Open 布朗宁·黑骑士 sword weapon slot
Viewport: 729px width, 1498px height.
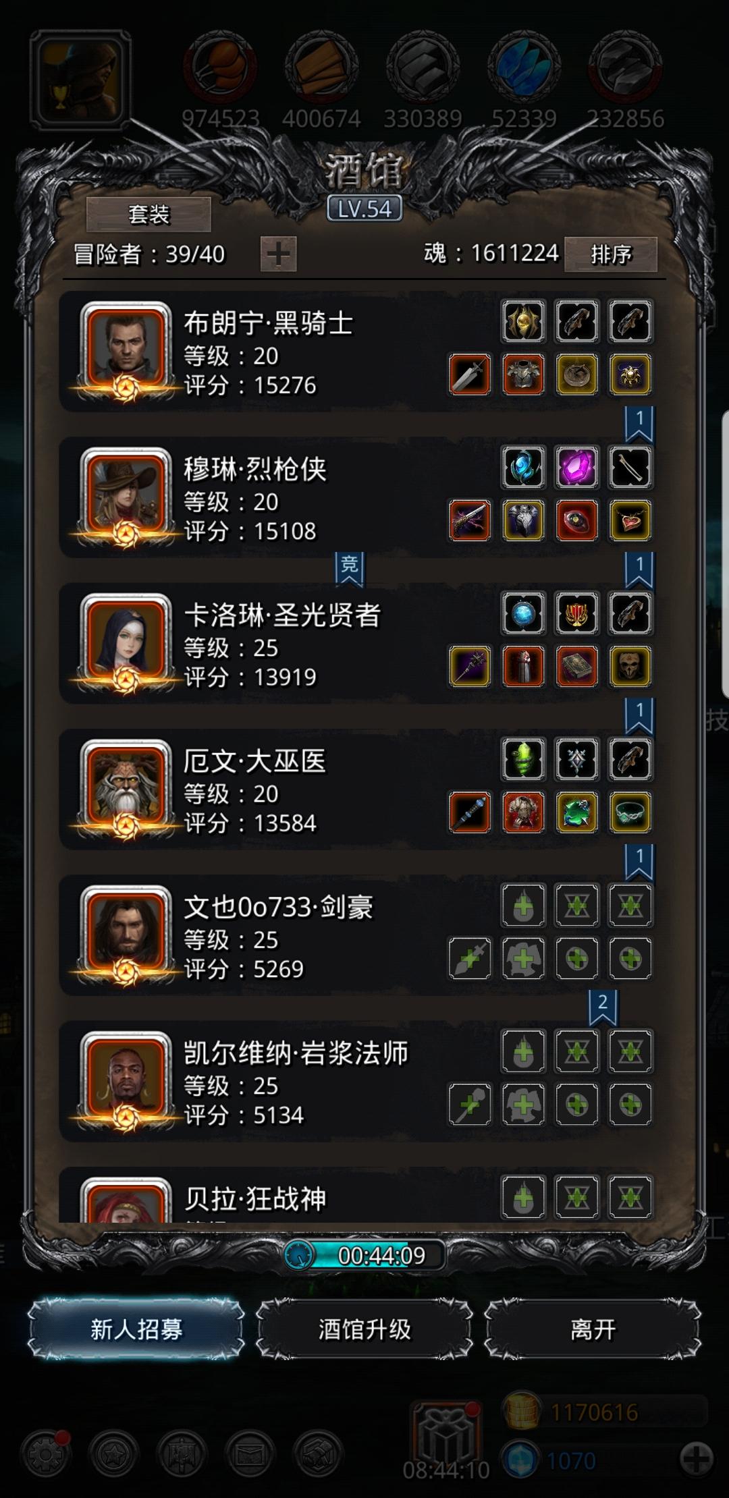[470, 374]
